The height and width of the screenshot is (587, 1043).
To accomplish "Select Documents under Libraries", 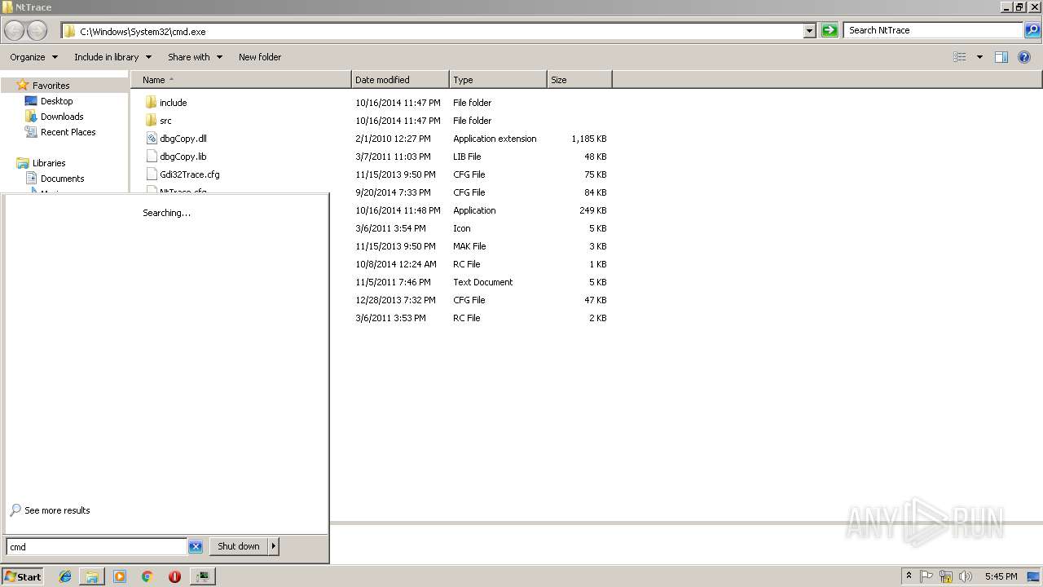I will click(x=63, y=179).
